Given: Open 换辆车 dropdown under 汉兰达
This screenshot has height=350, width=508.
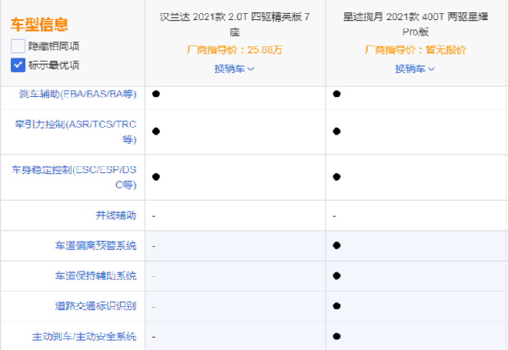Looking at the screenshot, I should pos(234,68).
